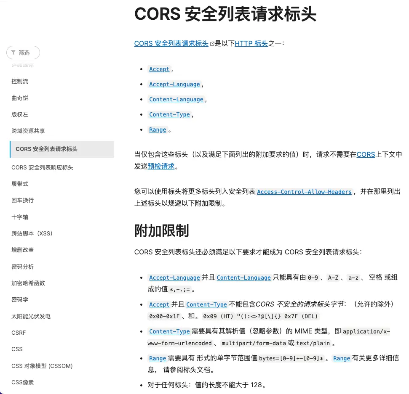Click the 附加限制 section heading
The width and height of the screenshot is (409, 394).
pos(161,231)
